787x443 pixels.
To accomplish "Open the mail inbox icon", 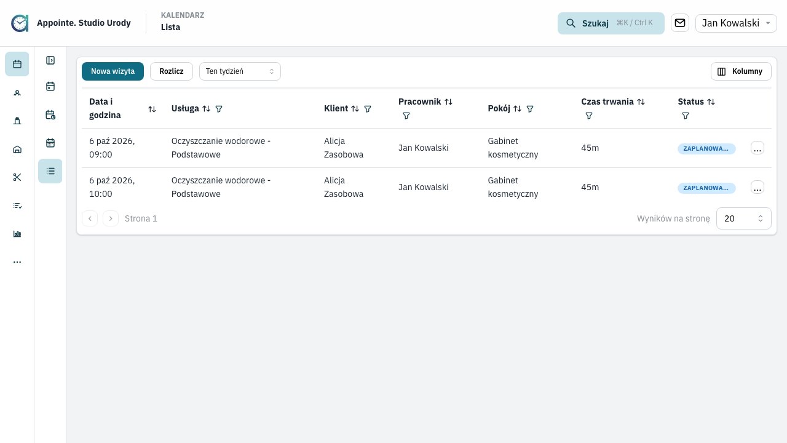I will (680, 23).
